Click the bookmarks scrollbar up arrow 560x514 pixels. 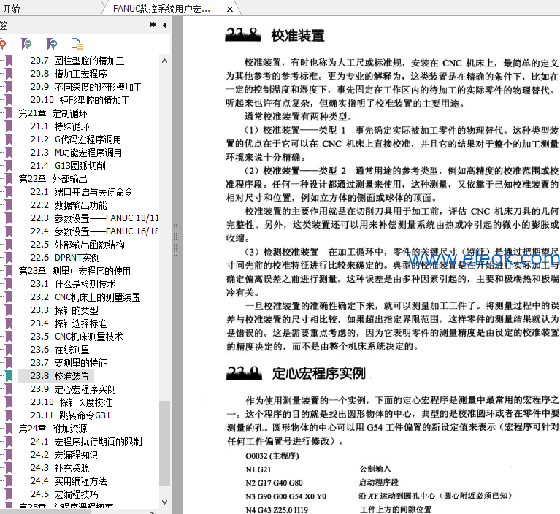pos(164,61)
